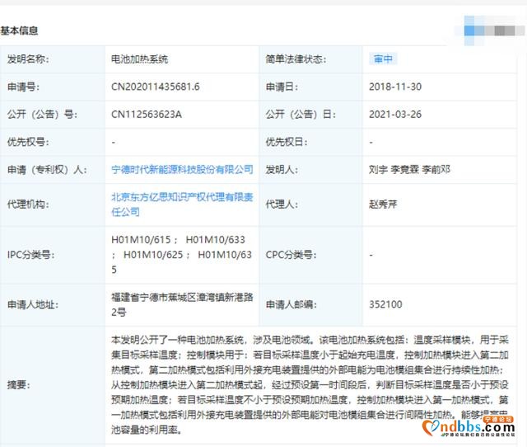Select invention title 电池加热系统
Image resolution: width=527 pixels, height=447 pixels.
pyautogui.click(x=139, y=59)
